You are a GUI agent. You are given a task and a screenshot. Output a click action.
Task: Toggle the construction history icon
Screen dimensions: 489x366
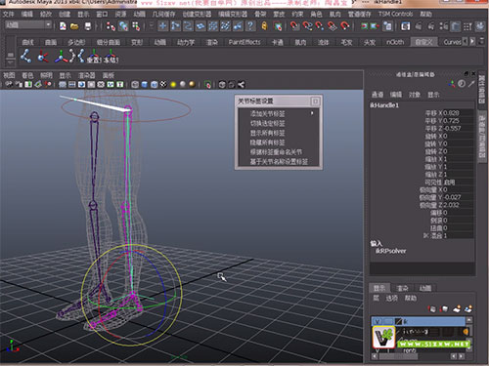[387, 26]
